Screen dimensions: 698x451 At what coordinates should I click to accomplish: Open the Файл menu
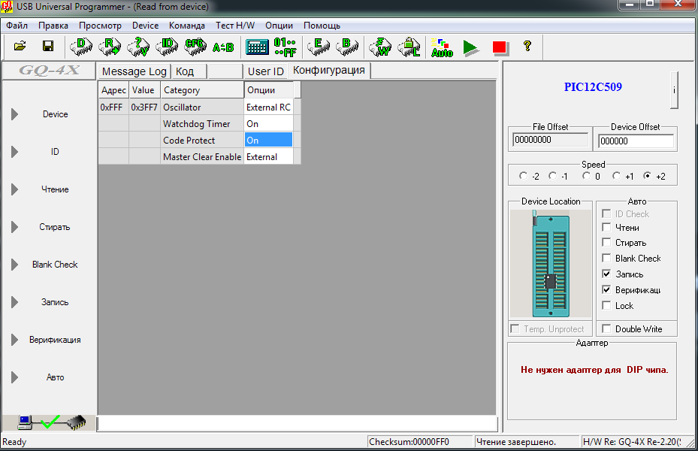pos(17,26)
